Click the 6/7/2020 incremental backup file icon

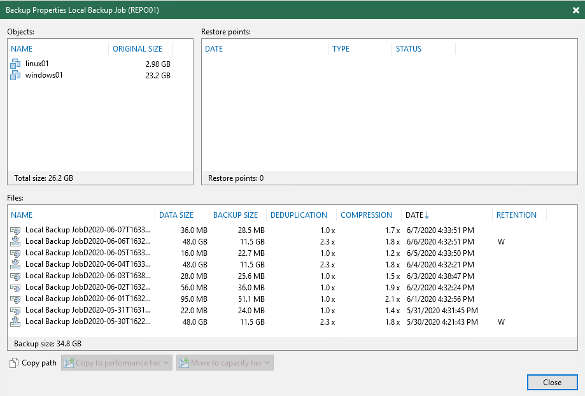15,230
